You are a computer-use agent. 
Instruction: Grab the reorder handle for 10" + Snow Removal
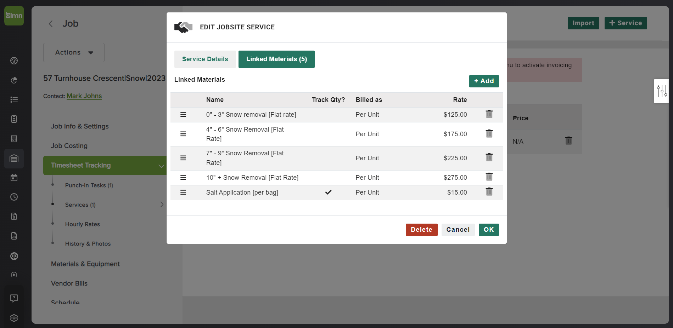[x=183, y=178]
